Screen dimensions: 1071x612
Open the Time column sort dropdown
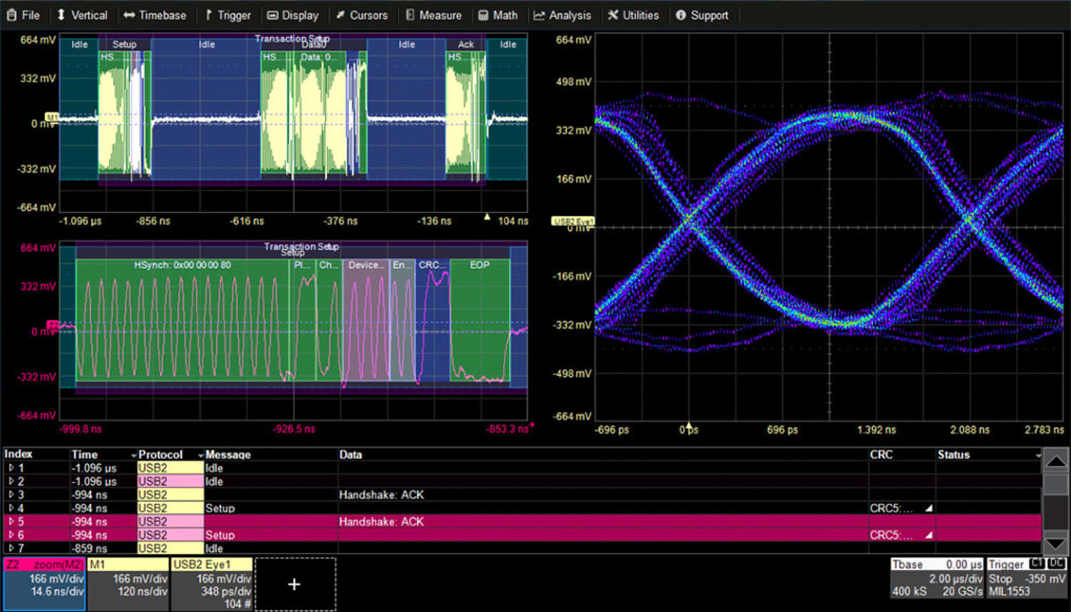coord(133,455)
